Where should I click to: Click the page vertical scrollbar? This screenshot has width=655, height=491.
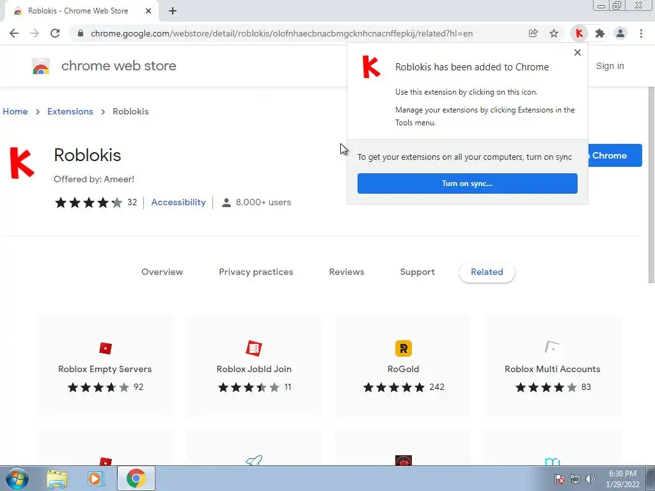click(651, 185)
